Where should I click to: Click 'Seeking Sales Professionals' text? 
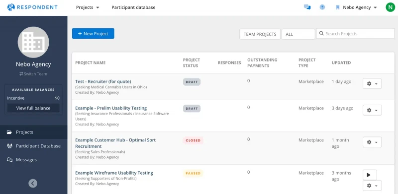[x=100, y=152]
